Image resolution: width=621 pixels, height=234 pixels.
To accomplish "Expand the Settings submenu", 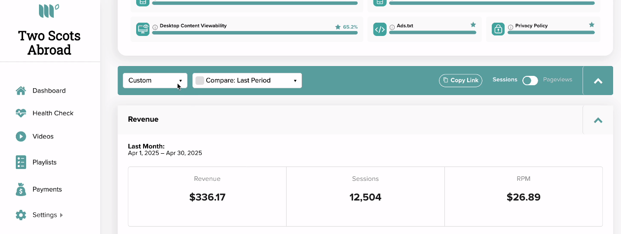I will point(48,215).
